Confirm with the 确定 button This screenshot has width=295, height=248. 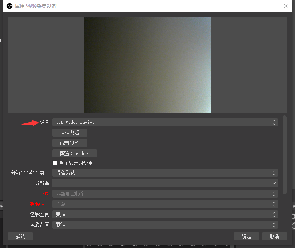tap(246, 236)
